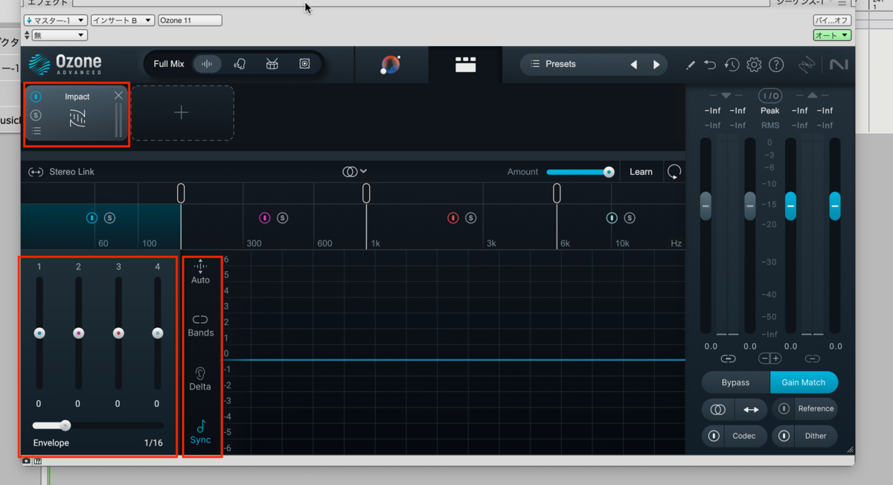Open Ozone settings gear
The width and height of the screenshot is (893, 485).
point(754,65)
